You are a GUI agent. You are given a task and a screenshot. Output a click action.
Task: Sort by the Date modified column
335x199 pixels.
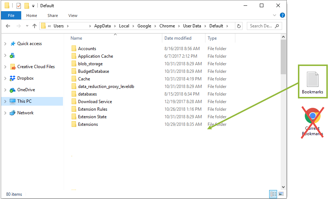pyautogui.click(x=178, y=38)
